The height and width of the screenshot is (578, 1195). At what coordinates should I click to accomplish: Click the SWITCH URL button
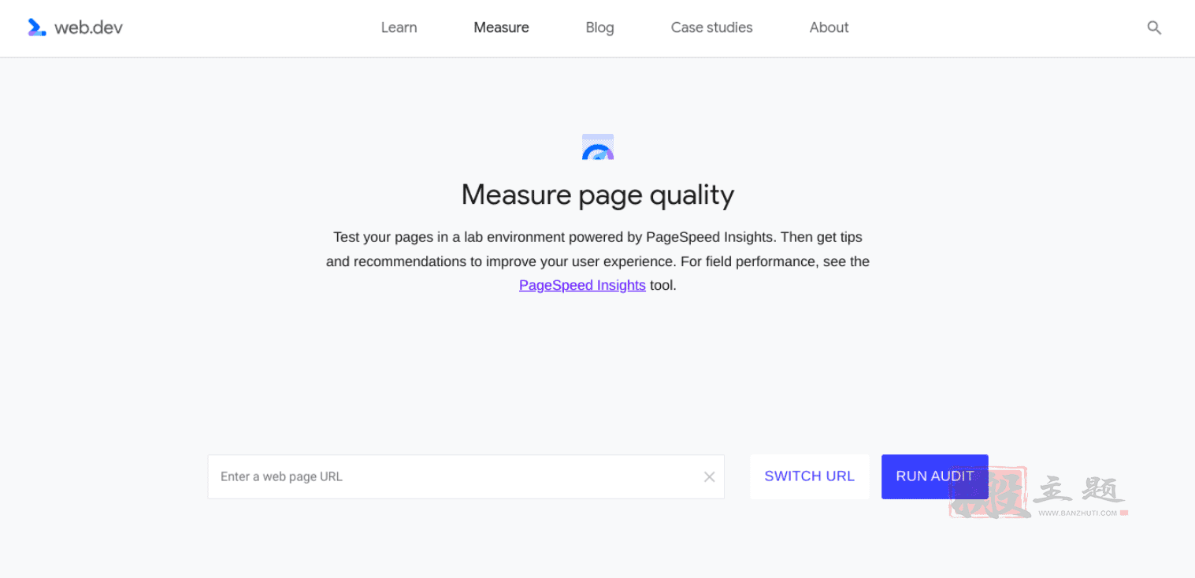809,476
